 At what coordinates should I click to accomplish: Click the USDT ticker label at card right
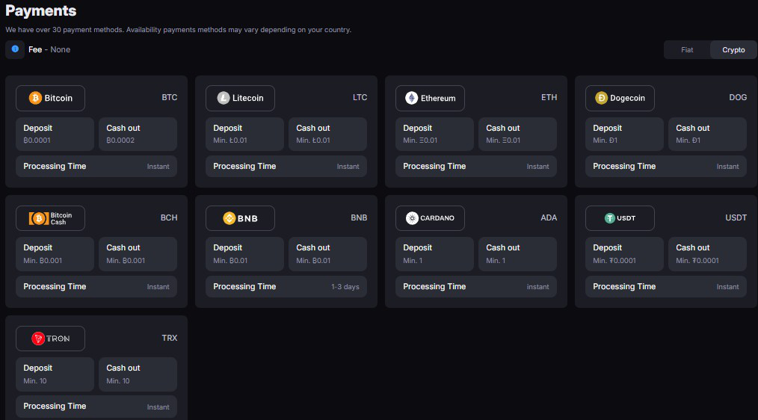pos(736,218)
